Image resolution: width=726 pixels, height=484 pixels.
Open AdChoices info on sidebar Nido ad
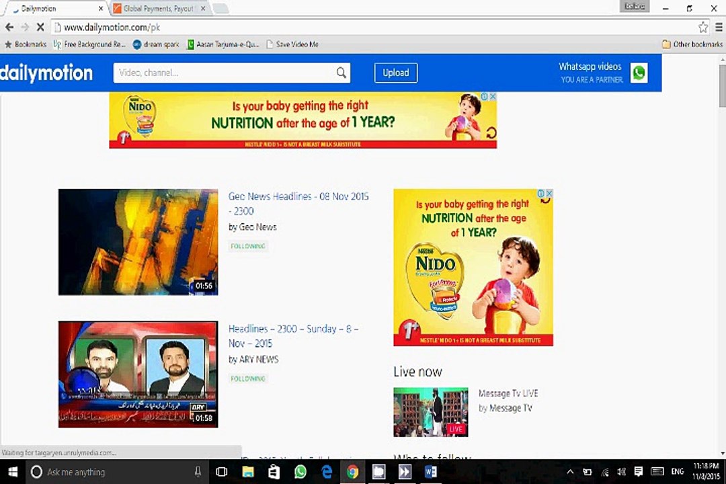tap(540, 193)
